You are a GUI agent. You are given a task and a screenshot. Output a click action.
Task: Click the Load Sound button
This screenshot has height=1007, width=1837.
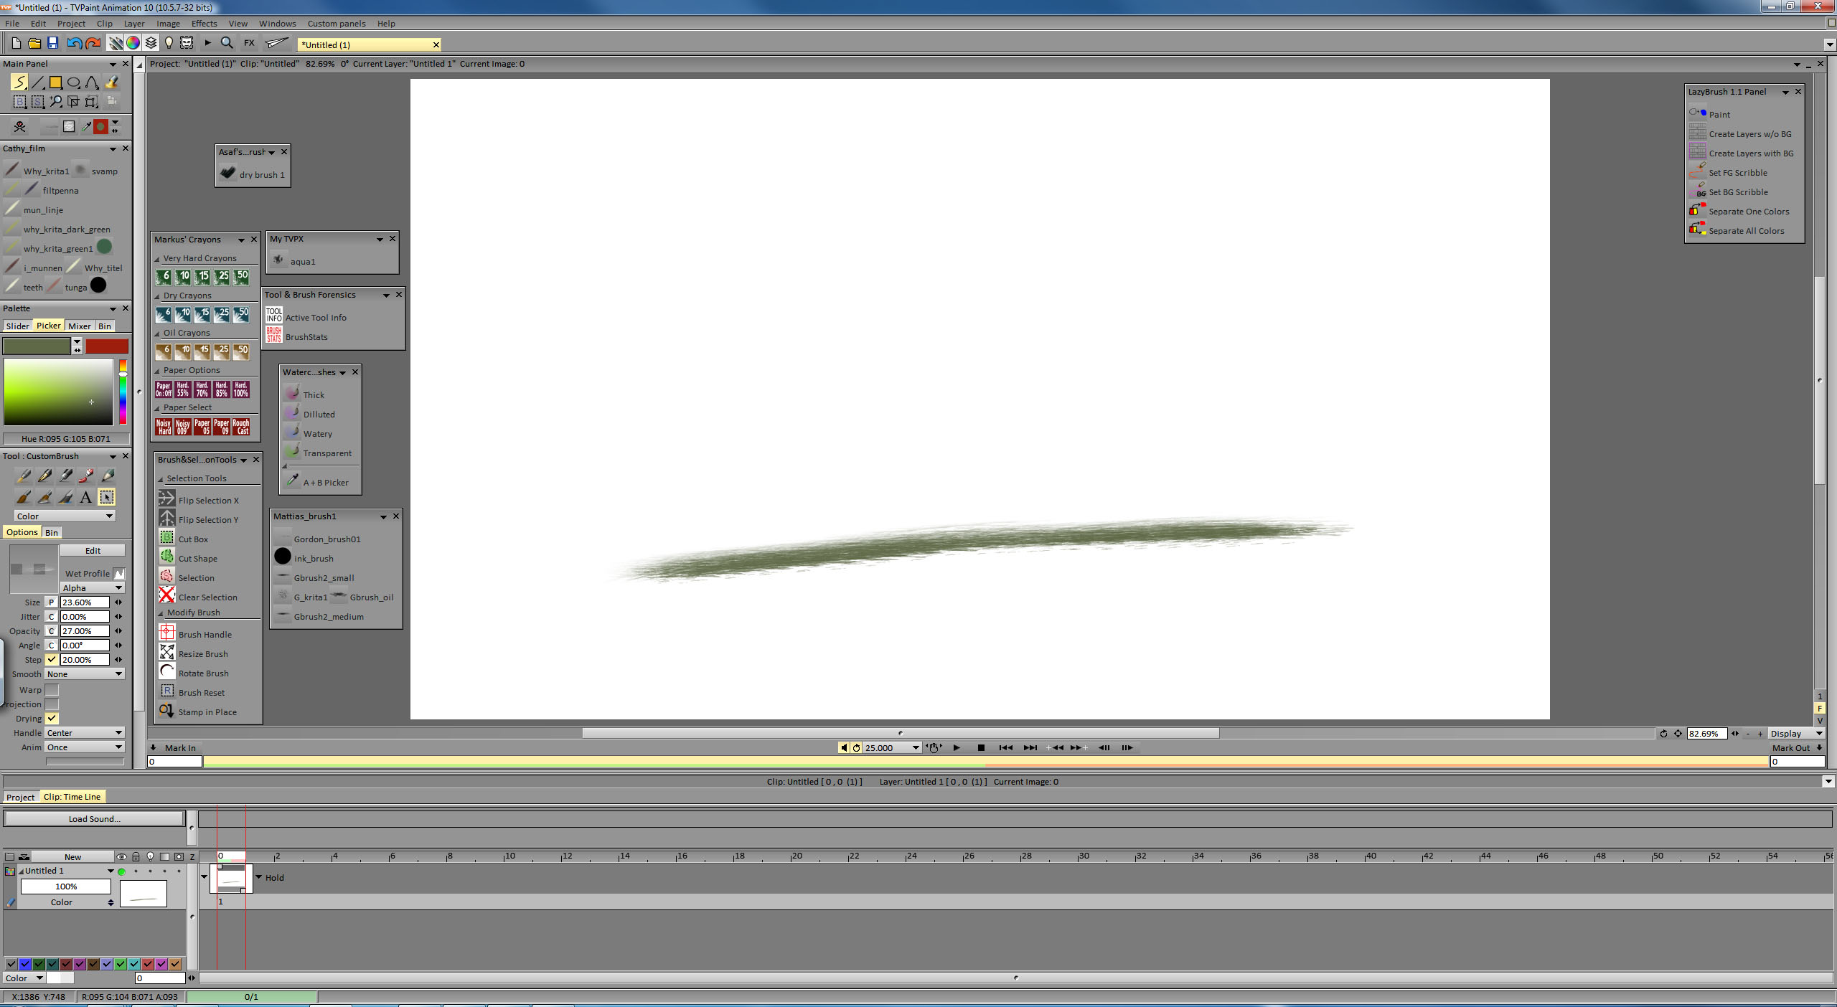click(x=94, y=818)
